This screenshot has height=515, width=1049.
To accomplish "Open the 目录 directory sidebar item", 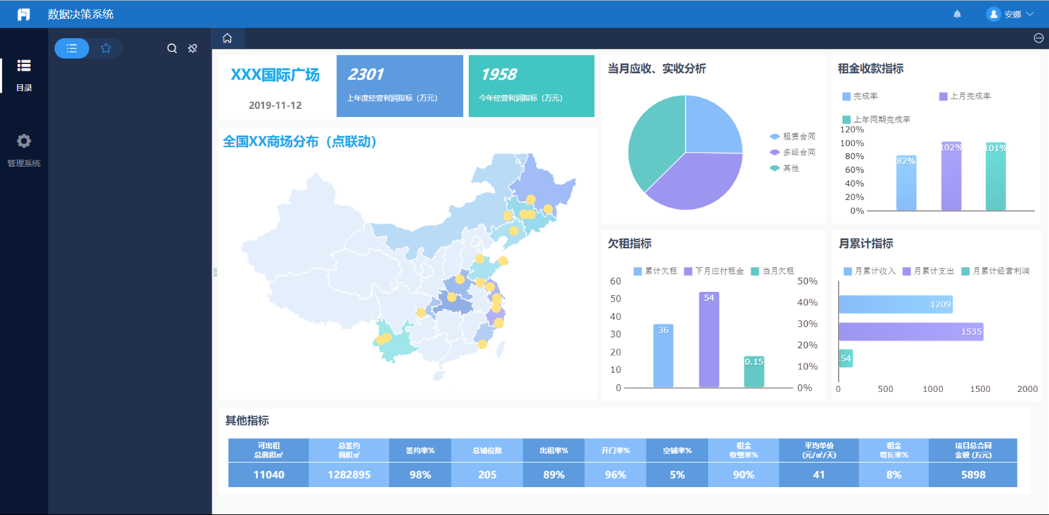I will (x=24, y=75).
